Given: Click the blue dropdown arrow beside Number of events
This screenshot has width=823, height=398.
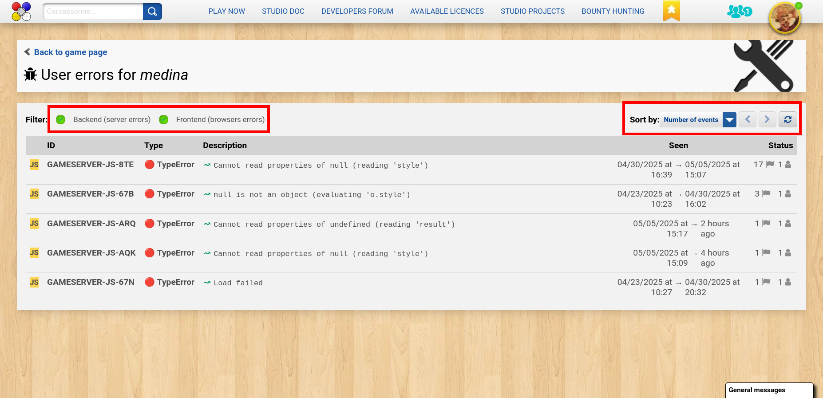Looking at the screenshot, I should 729,120.
